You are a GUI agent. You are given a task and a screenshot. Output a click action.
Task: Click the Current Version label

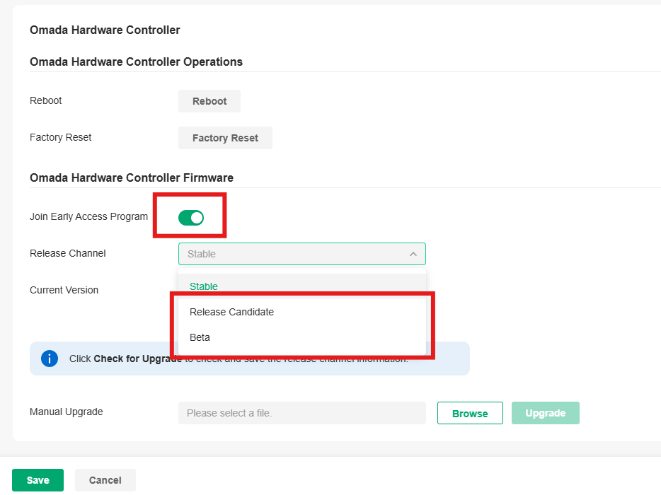pyautogui.click(x=64, y=290)
